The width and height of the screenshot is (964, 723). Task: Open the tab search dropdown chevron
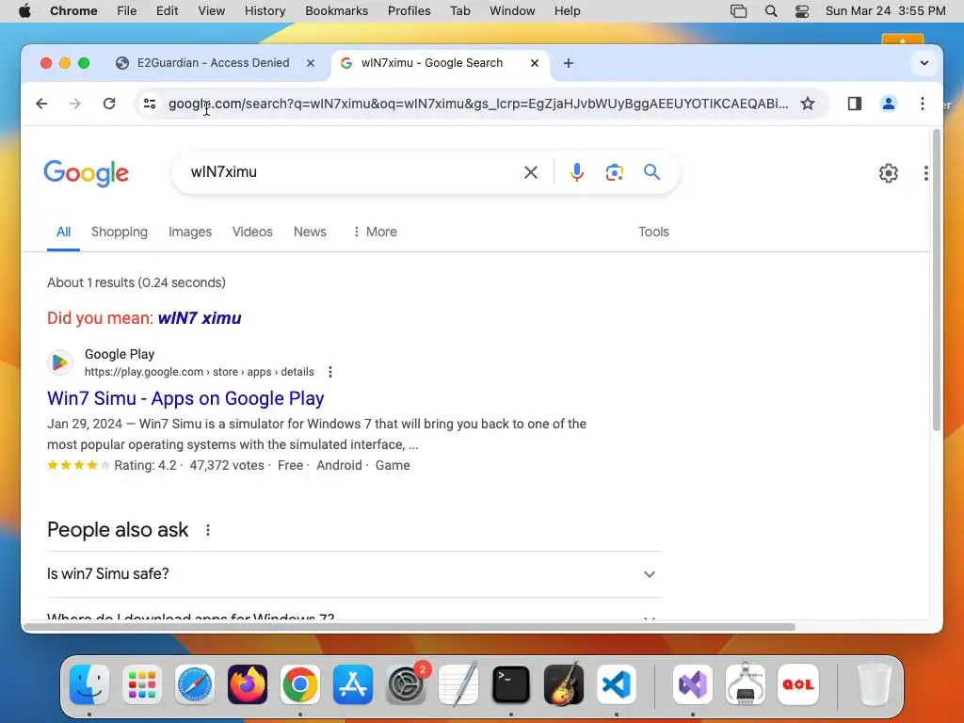(924, 63)
